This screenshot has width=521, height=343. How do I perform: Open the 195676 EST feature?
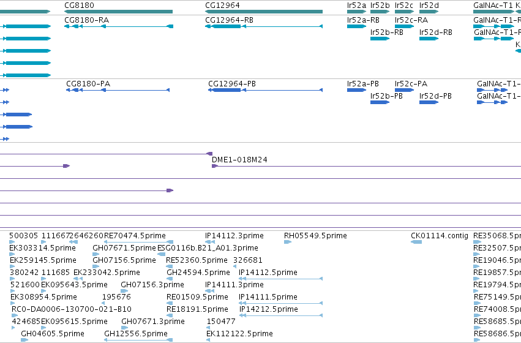pos(103,303)
